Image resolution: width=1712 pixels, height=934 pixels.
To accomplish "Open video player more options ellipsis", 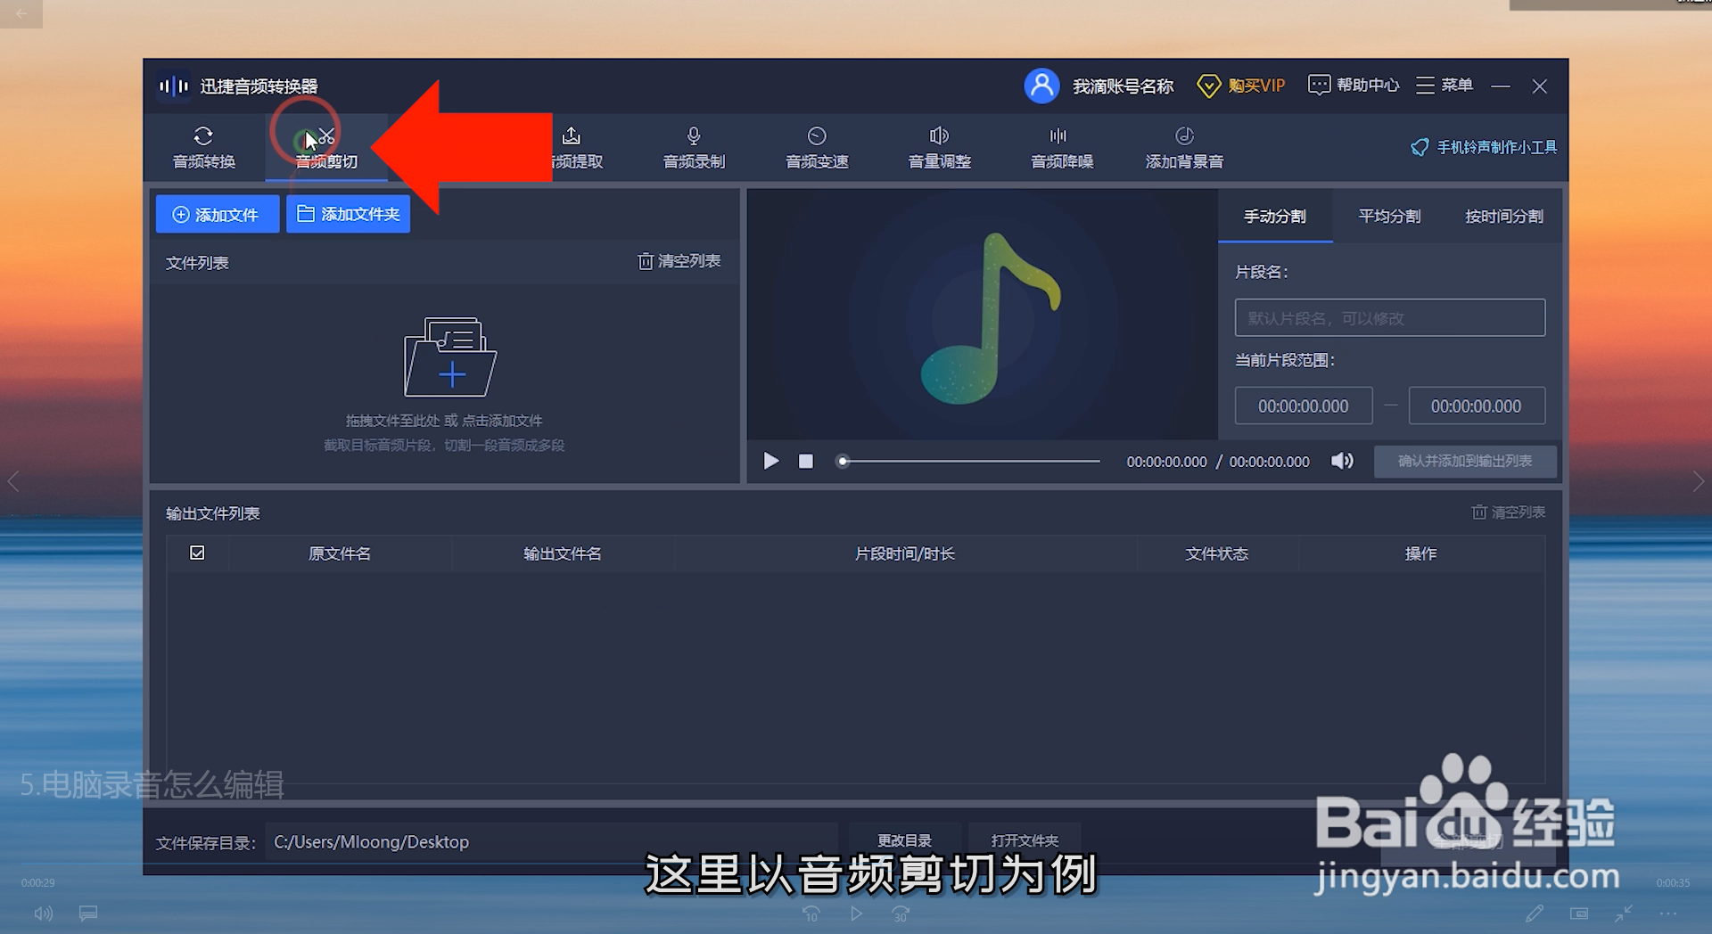I will [x=1668, y=914].
